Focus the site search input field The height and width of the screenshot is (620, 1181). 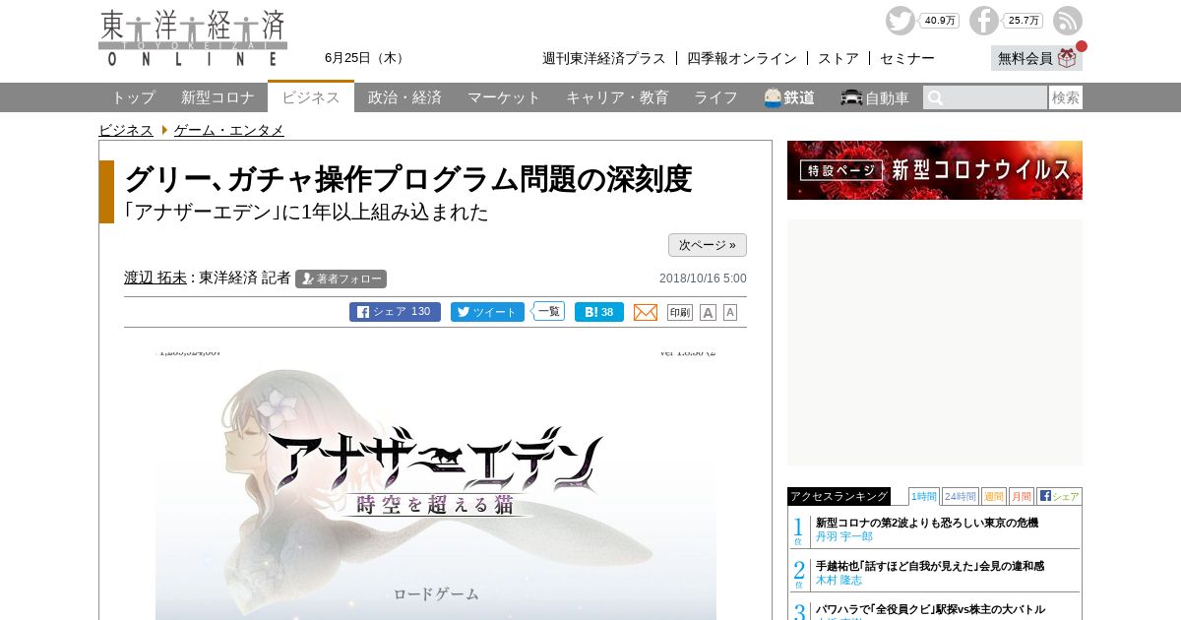pyautogui.click(x=985, y=97)
